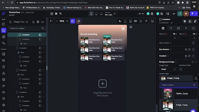Click the browser reload button
Image resolution: width=199 pixels, height=112 pixels.
click(12, 2)
